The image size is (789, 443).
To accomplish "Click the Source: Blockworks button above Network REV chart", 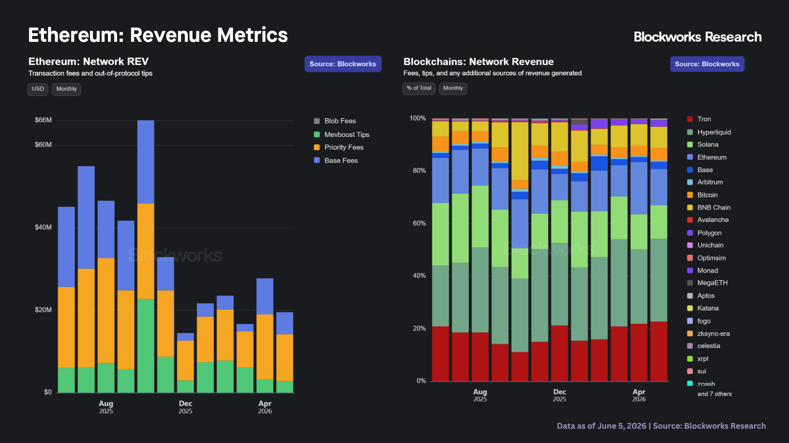I will coord(343,64).
